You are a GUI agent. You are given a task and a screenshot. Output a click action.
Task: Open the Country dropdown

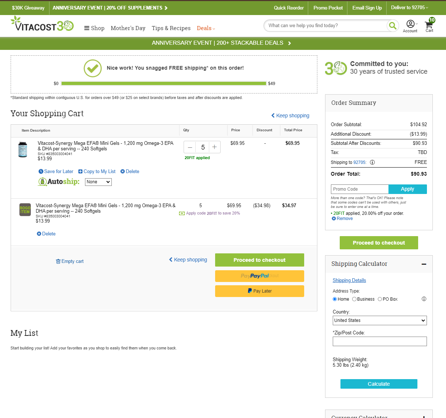point(380,320)
